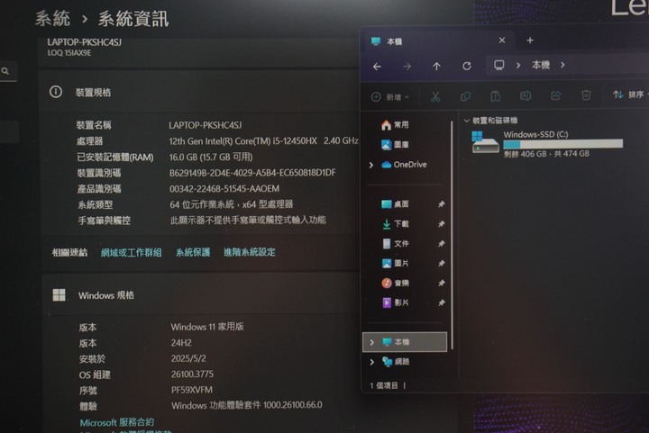
Task: Go back in File Explorer
Action: [x=377, y=66]
